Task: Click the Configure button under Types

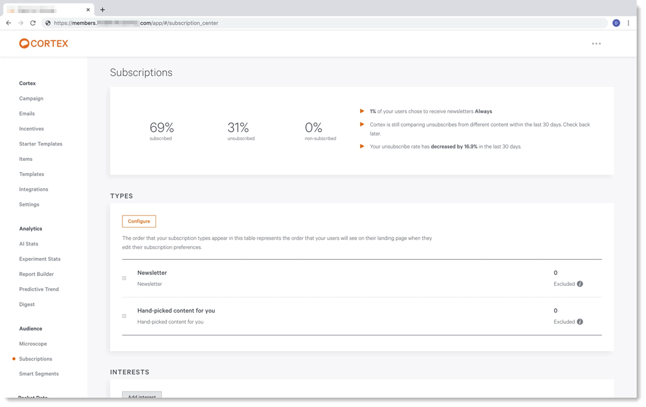Action: [139, 221]
